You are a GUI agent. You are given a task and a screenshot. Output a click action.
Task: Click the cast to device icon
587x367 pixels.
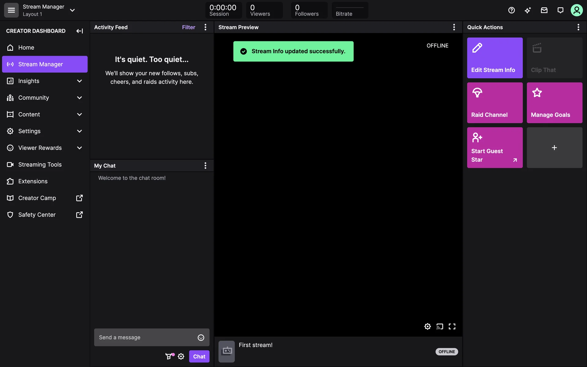coord(440,326)
